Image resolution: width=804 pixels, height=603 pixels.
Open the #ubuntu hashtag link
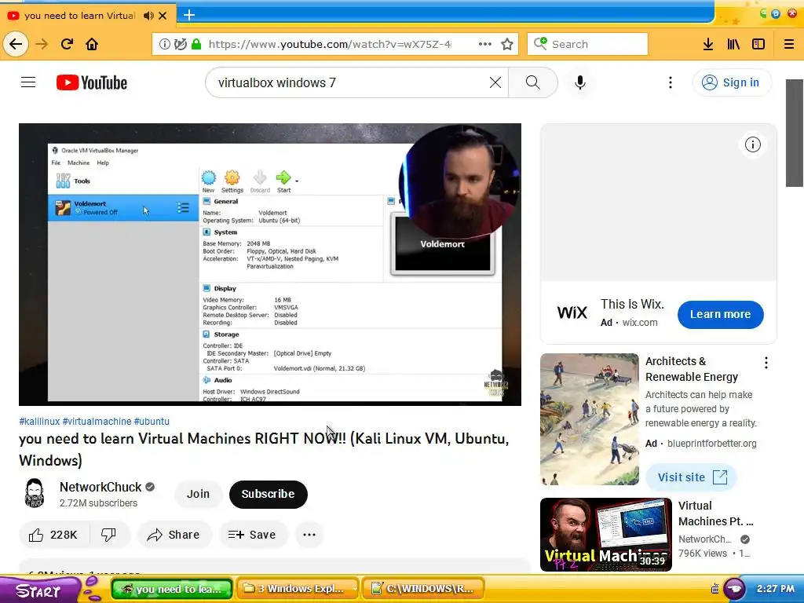152,422
